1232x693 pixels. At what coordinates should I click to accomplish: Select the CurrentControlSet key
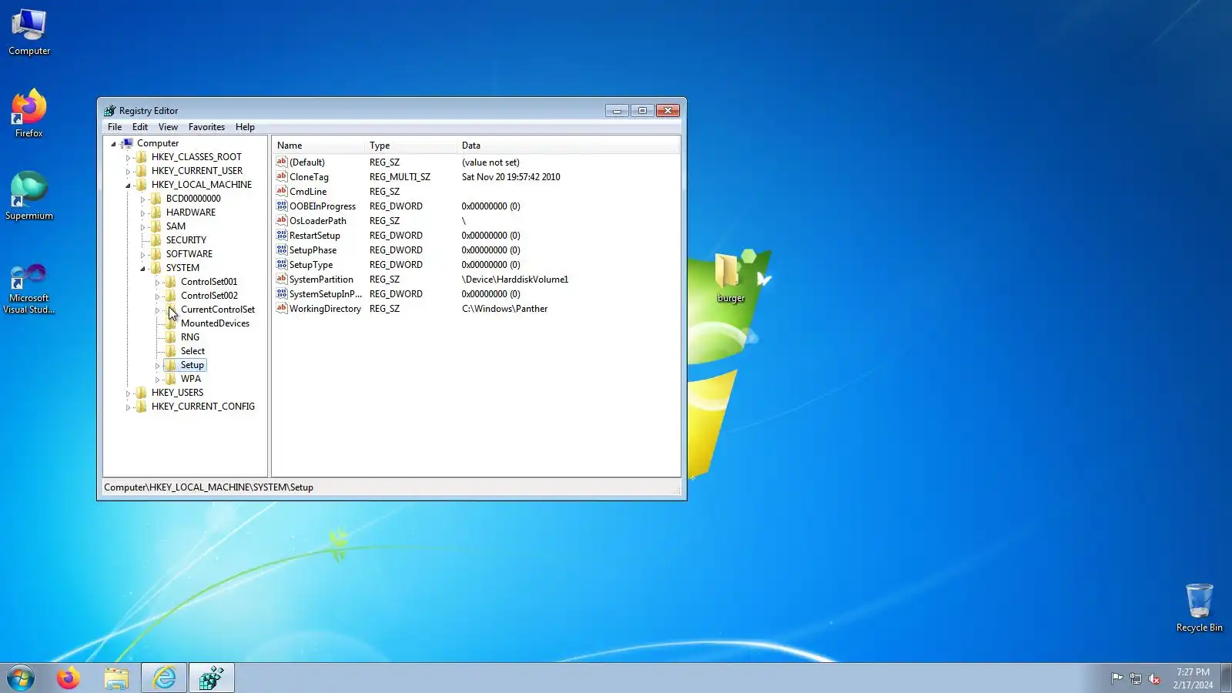point(218,310)
